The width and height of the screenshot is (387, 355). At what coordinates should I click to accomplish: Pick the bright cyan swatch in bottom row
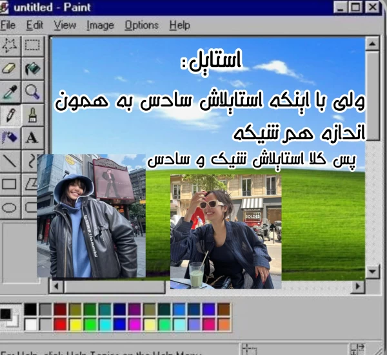[x=104, y=325]
